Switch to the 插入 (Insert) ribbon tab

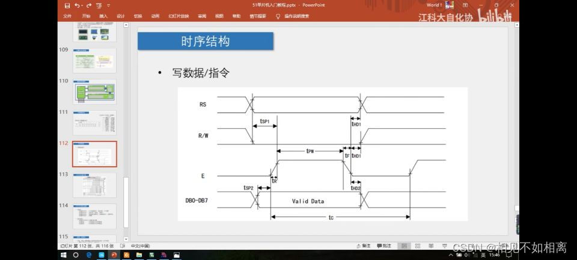click(x=103, y=16)
